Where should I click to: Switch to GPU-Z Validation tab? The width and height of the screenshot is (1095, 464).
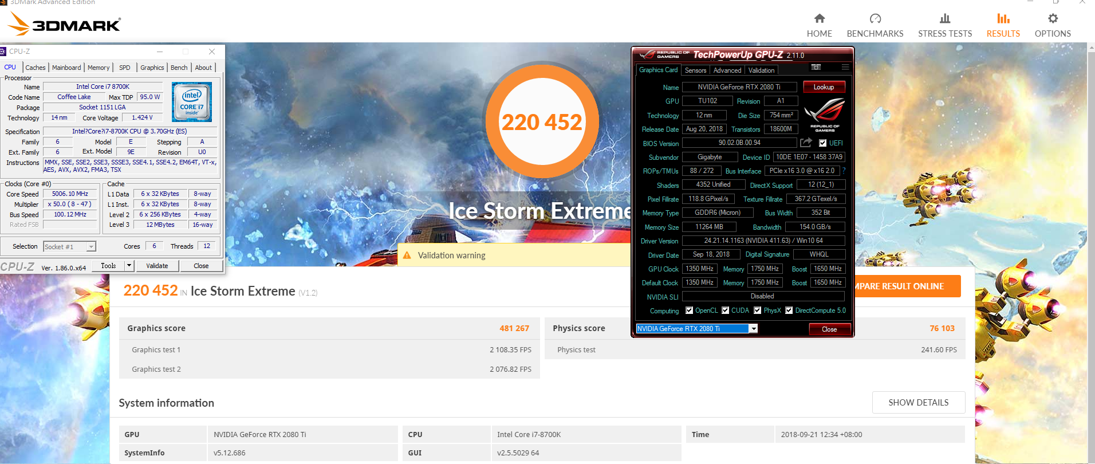coord(761,70)
